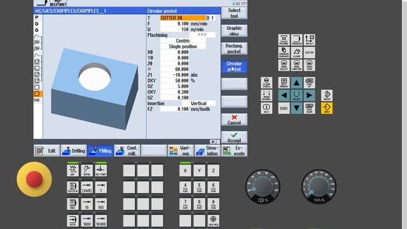Open the PROGRAM MANAGER key
The width and height of the screenshot is (407, 229).
click(284, 52)
